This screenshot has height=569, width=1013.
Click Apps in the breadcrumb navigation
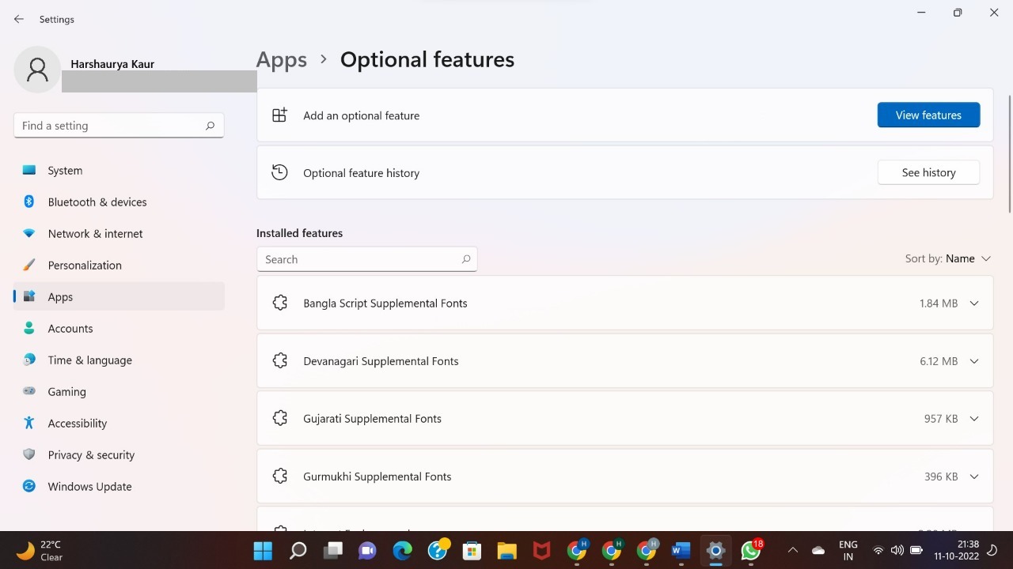point(281,59)
